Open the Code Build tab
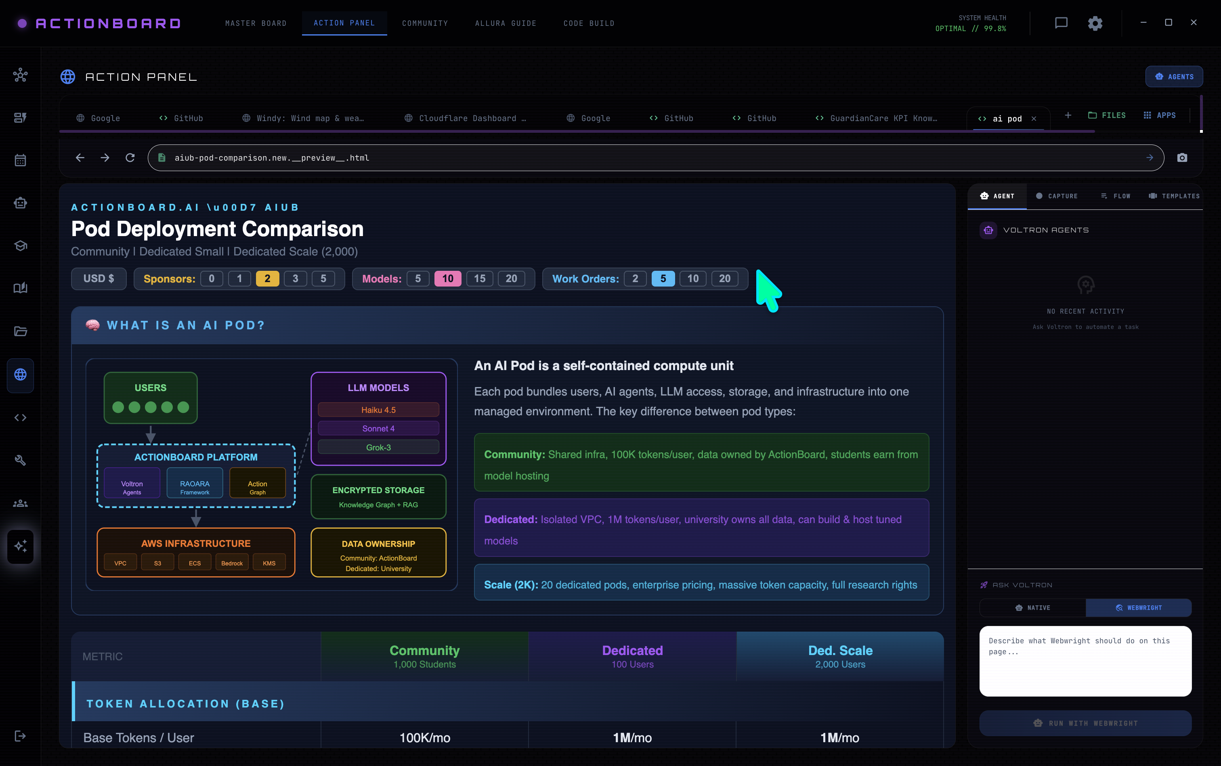The image size is (1221, 766). [x=589, y=23]
